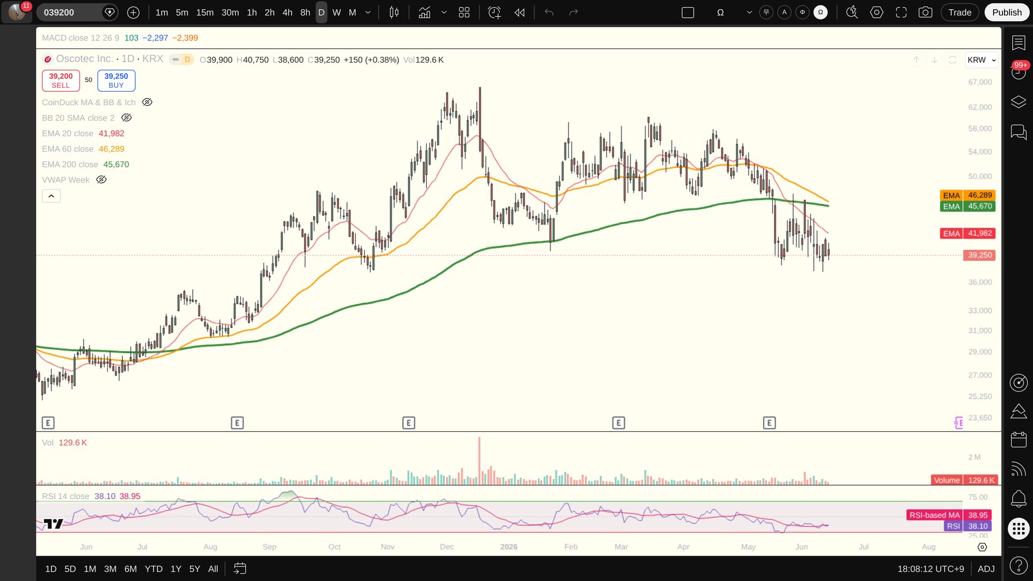1033x581 pixels.
Task: Open the Ω layout name dropdown arrow
Action: pos(749,12)
